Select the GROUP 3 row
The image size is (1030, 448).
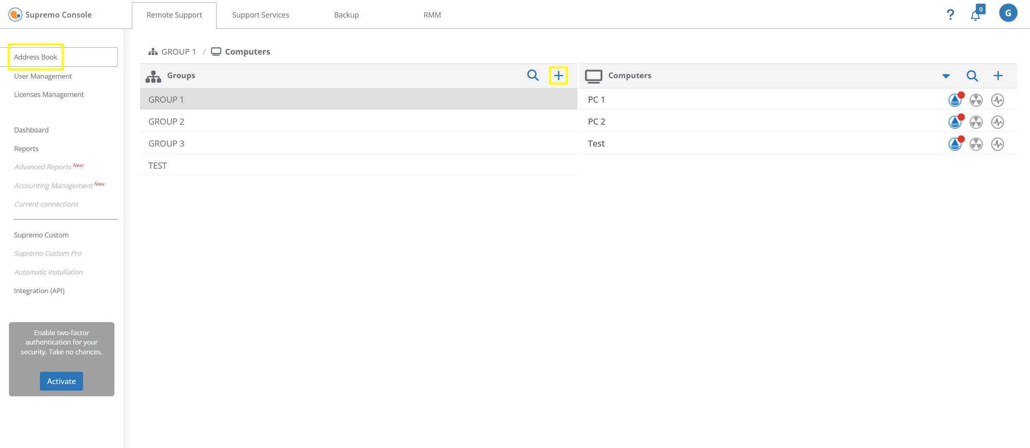(x=358, y=143)
